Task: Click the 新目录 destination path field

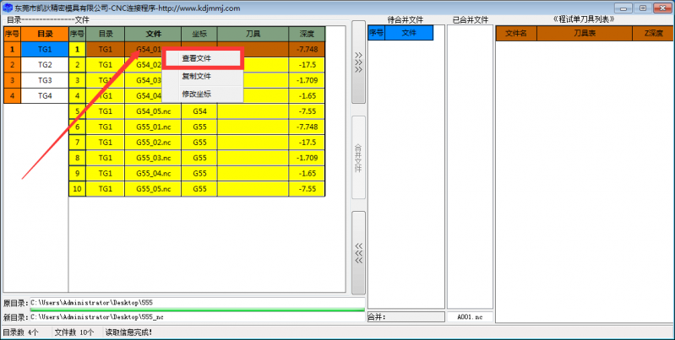Action: tap(196, 317)
